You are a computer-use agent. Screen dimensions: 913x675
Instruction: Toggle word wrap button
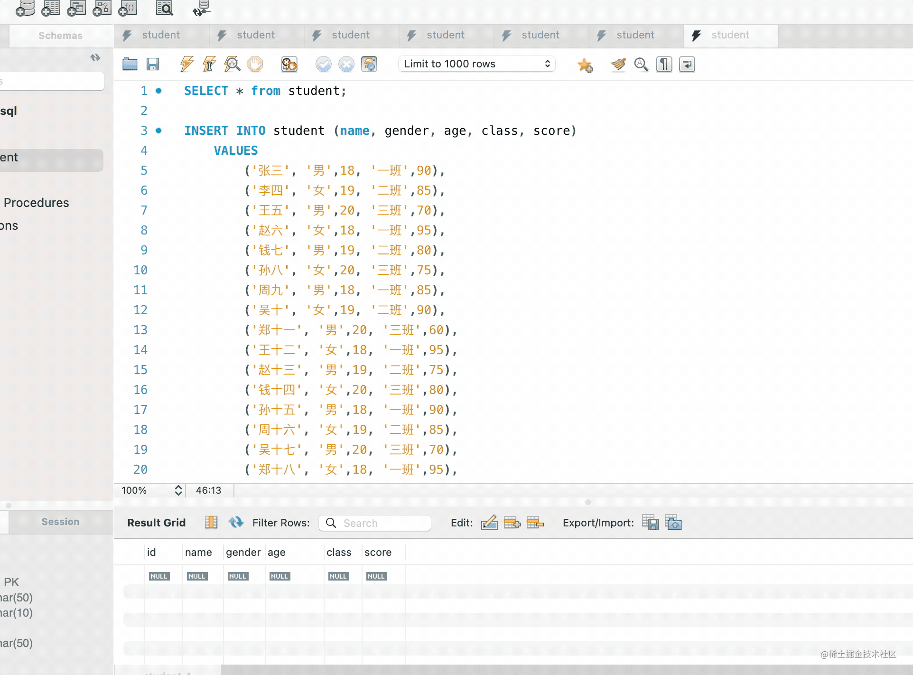point(687,64)
